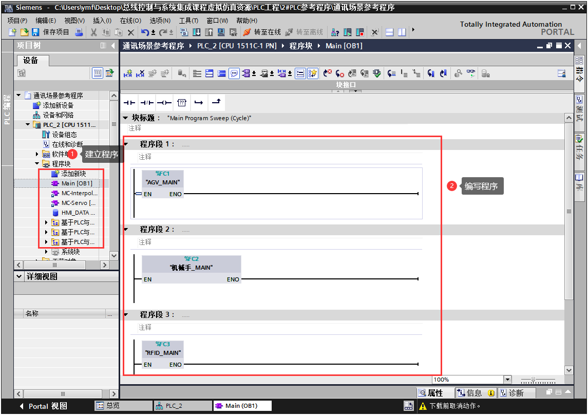Open PLC_2 editor from the bottom bar

(x=183, y=406)
